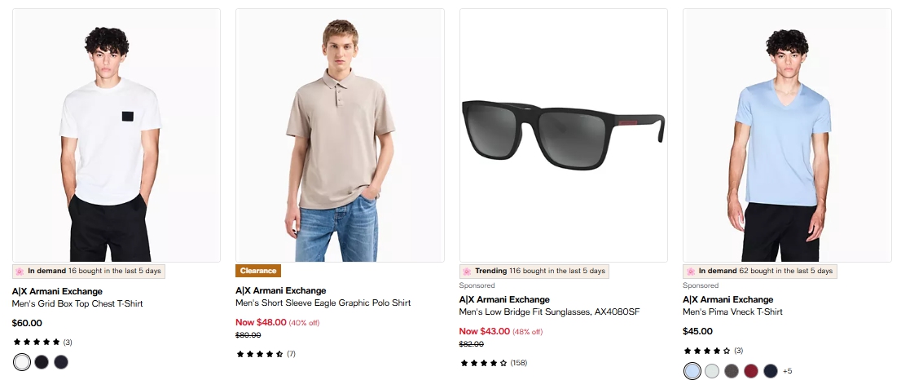Click the star rating under Grid Box T-Shirt
The image size is (901, 389).
37,342
